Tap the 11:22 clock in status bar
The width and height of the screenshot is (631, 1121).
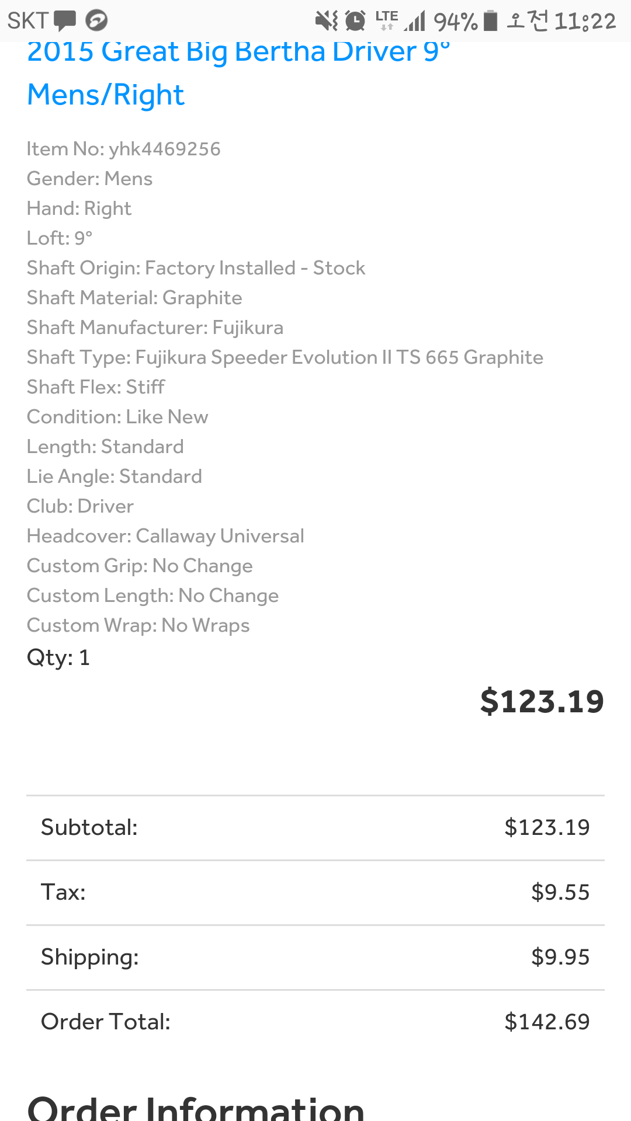(x=585, y=22)
